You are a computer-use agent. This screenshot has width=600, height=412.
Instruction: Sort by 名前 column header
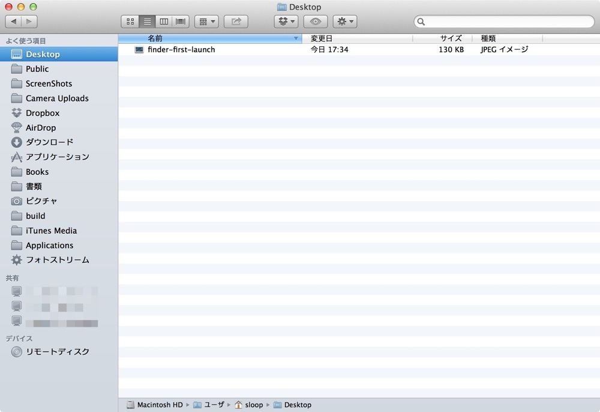point(210,38)
